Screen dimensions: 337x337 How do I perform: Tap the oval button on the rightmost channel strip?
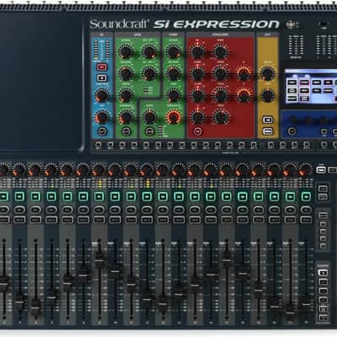point(306,210)
